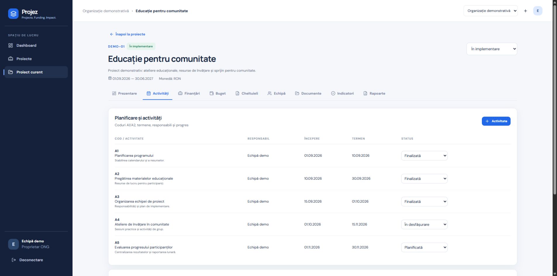Click the Echipă demo avatar in sidebar
557x276 pixels.
tap(13, 244)
